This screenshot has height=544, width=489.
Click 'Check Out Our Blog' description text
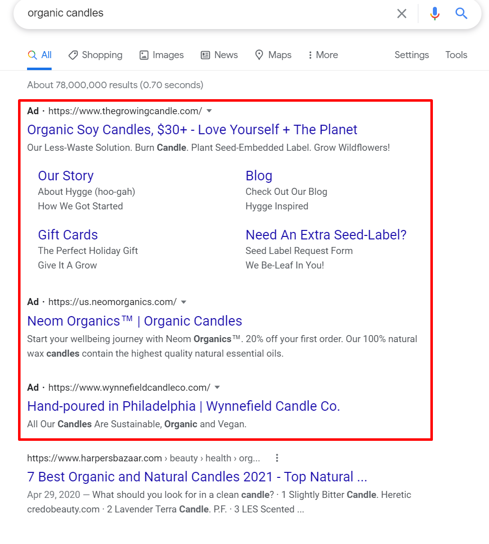coord(286,191)
